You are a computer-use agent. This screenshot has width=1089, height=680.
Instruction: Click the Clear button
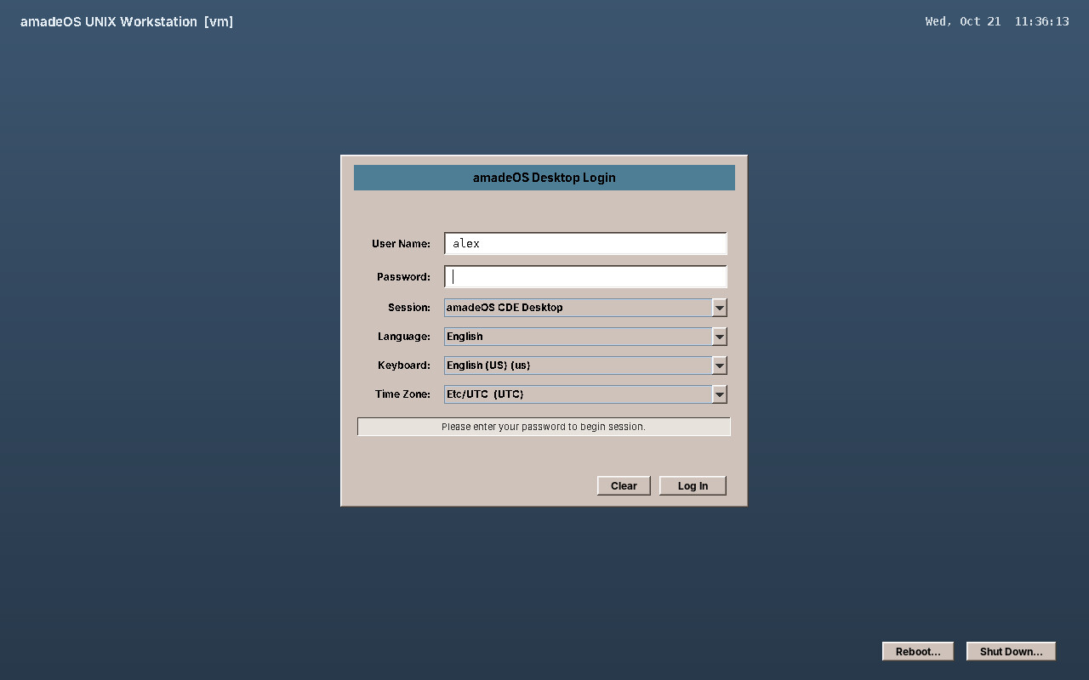coord(624,486)
